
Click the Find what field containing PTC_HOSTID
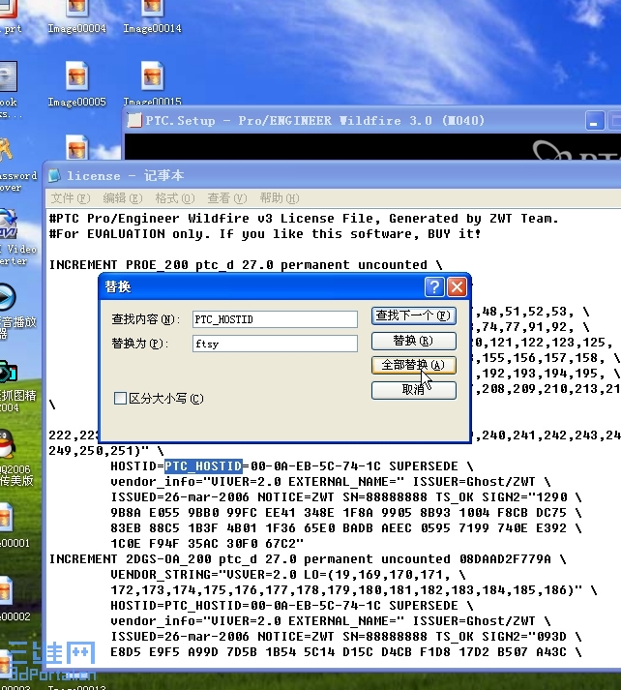275,319
